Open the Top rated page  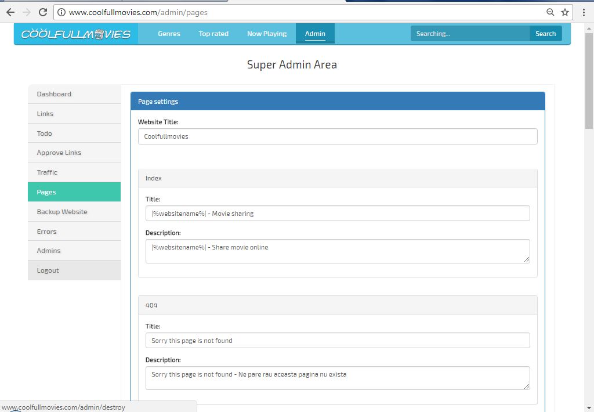pos(213,34)
